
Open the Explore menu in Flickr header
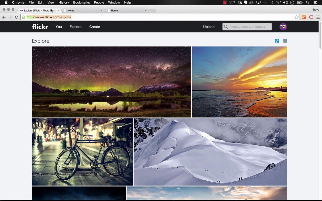pos(75,27)
